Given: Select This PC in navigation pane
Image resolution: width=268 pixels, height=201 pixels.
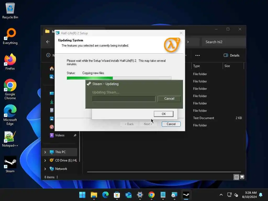Looking at the screenshot, I should point(59,152).
